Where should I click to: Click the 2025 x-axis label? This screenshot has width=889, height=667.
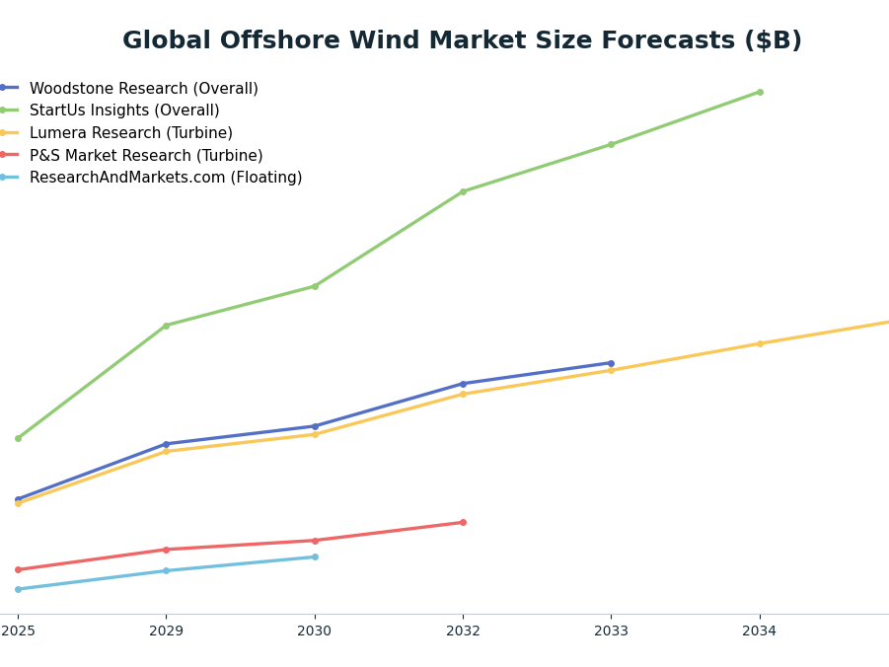(x=18, y=630)
